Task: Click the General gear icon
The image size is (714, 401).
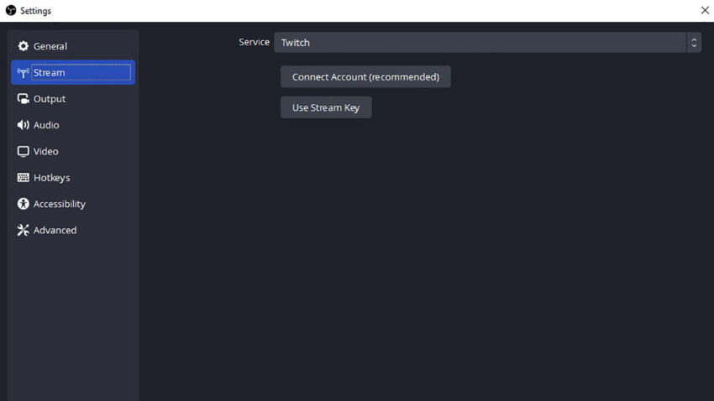Action: [x=23, y=46]
